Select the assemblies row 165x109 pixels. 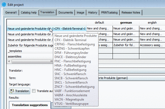30,56
